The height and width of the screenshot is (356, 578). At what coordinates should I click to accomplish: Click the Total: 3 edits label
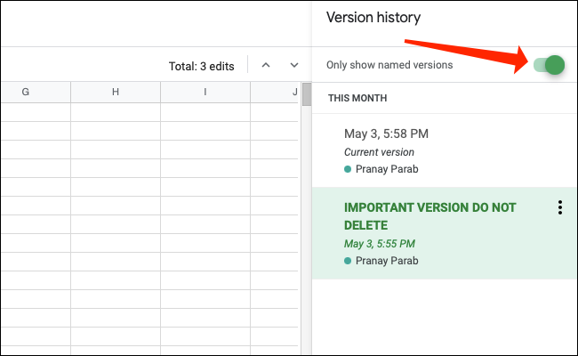(x=201, y=66)
